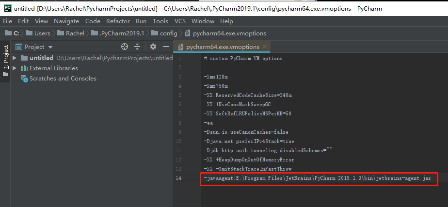Screen dimensions: 448x207
Task: Click the pycharm64.exe.vmoptions breadcrumb file
Action: point(225,33)
